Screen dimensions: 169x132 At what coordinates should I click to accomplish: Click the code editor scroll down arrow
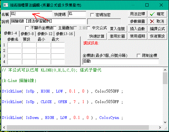[x=165, y=122]
